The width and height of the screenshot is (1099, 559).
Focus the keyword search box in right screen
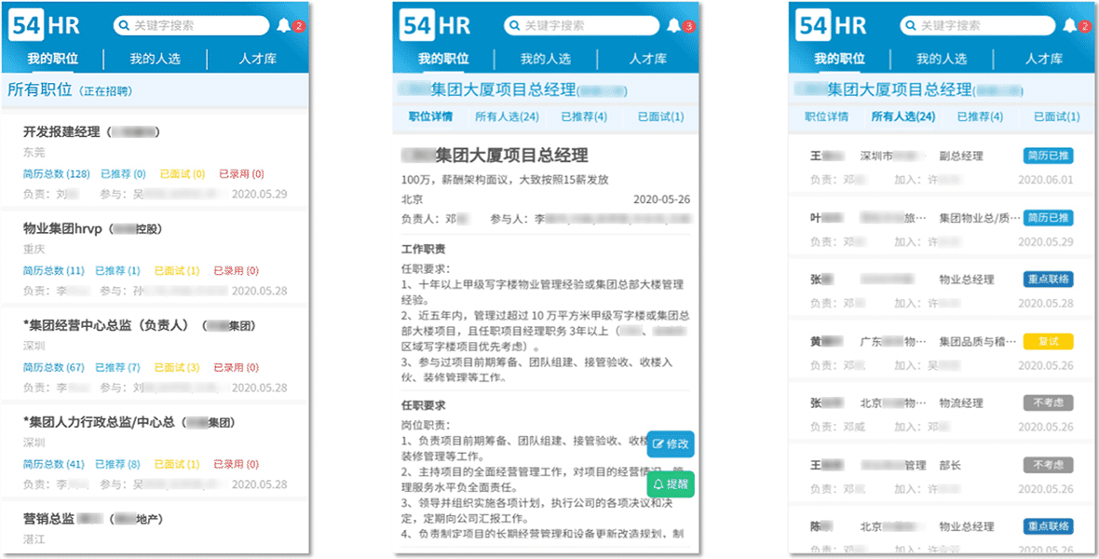977,26
